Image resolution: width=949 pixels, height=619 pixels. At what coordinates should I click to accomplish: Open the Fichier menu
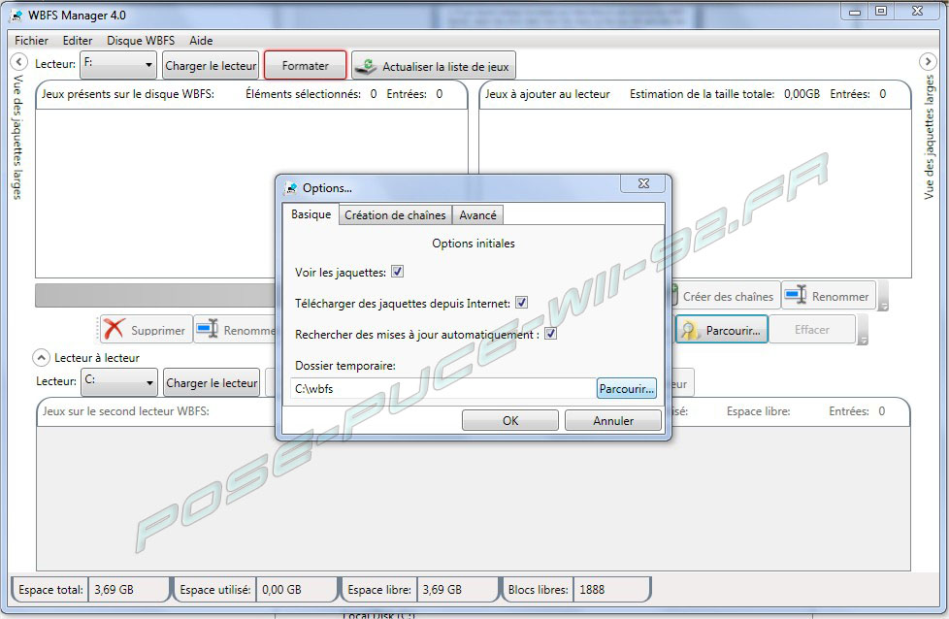tap(31, 41)
